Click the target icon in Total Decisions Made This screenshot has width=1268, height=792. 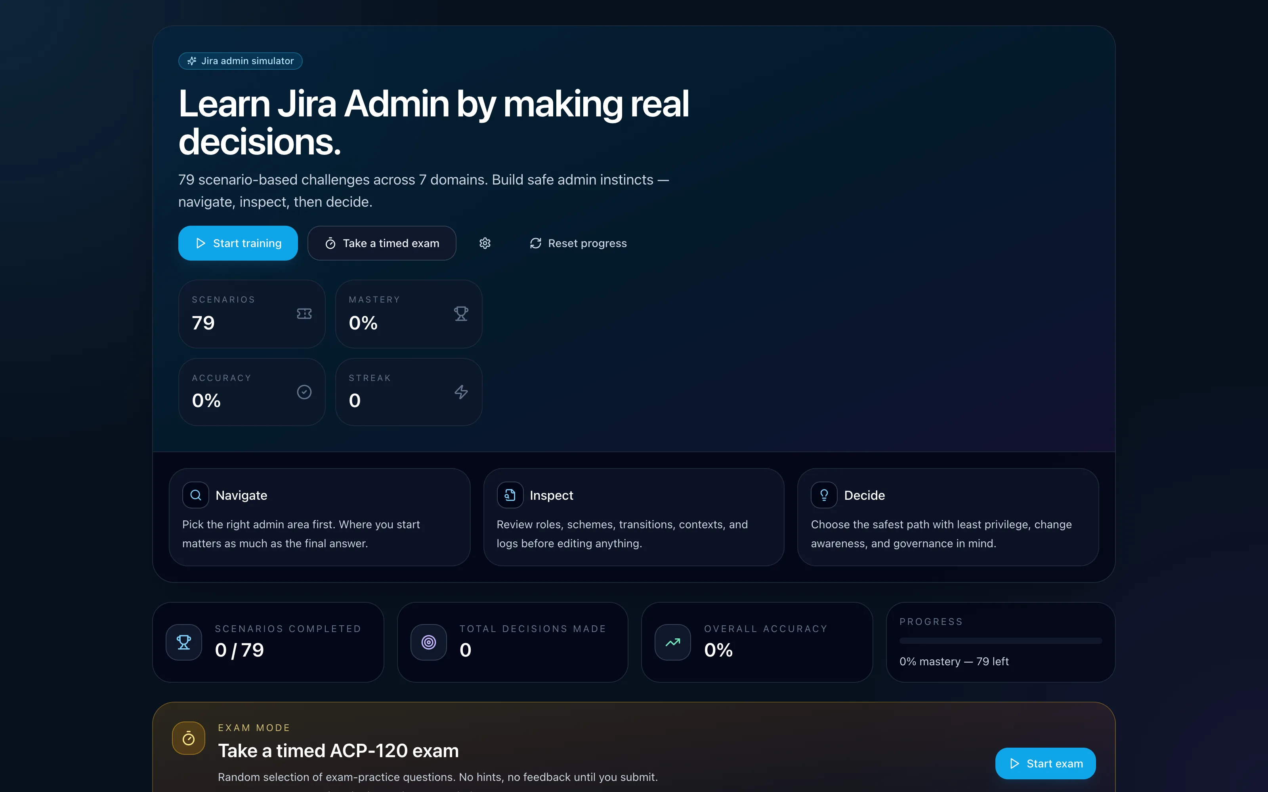(429, 642)
